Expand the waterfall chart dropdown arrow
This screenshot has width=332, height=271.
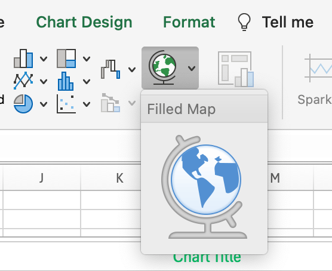tap(132, 69)
